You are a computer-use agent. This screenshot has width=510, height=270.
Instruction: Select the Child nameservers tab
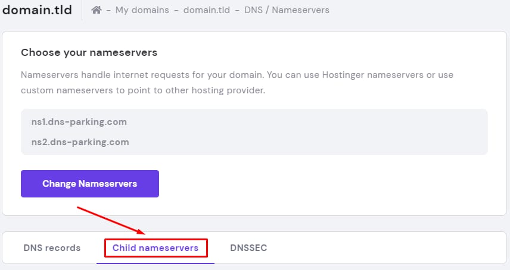tap(156, 248)
